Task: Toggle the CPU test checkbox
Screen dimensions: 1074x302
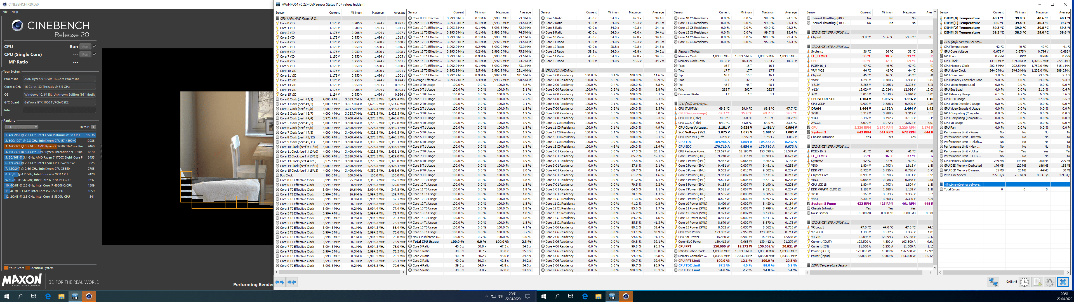Action: pyautogui.click(x=95, y=46)
